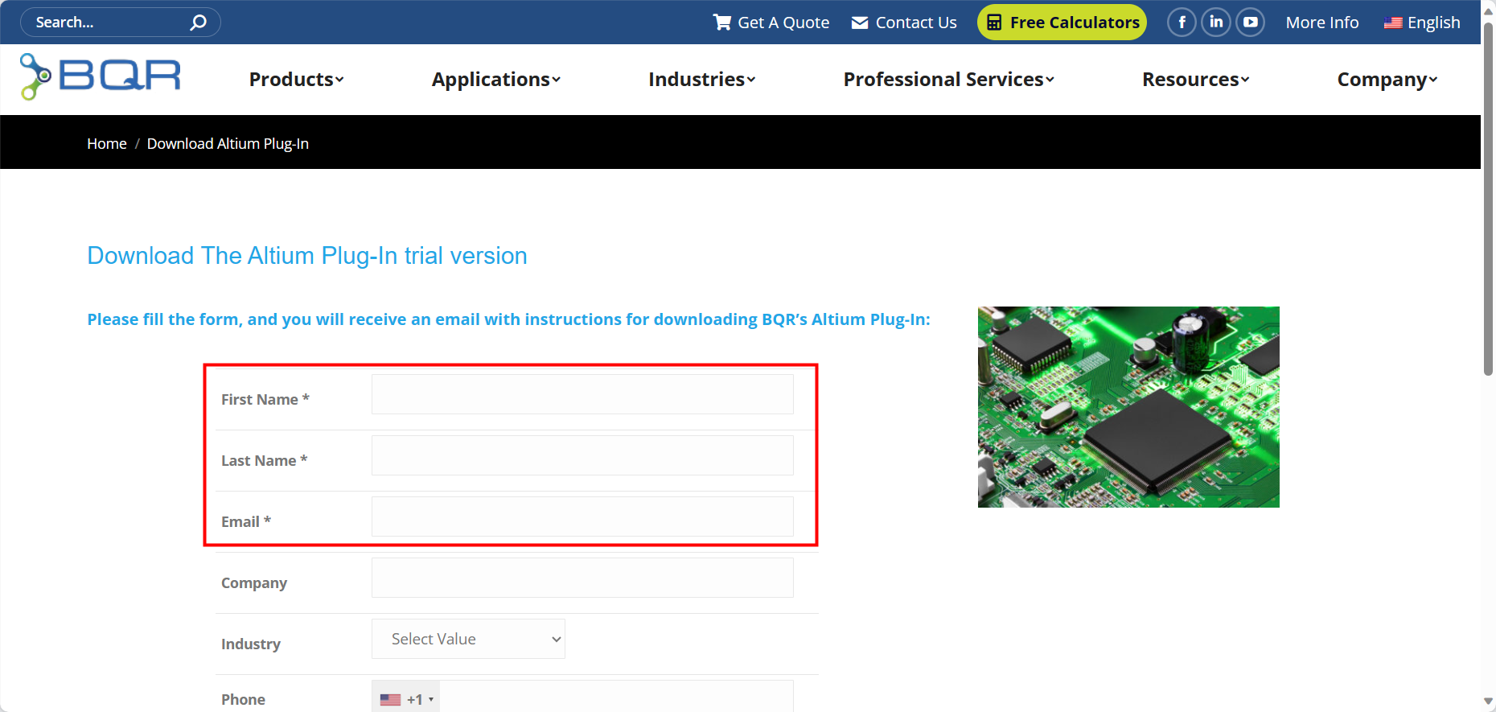The image size is (1496, 712).
Task: Click the search magnifier icon
Action: pos(198,23)
